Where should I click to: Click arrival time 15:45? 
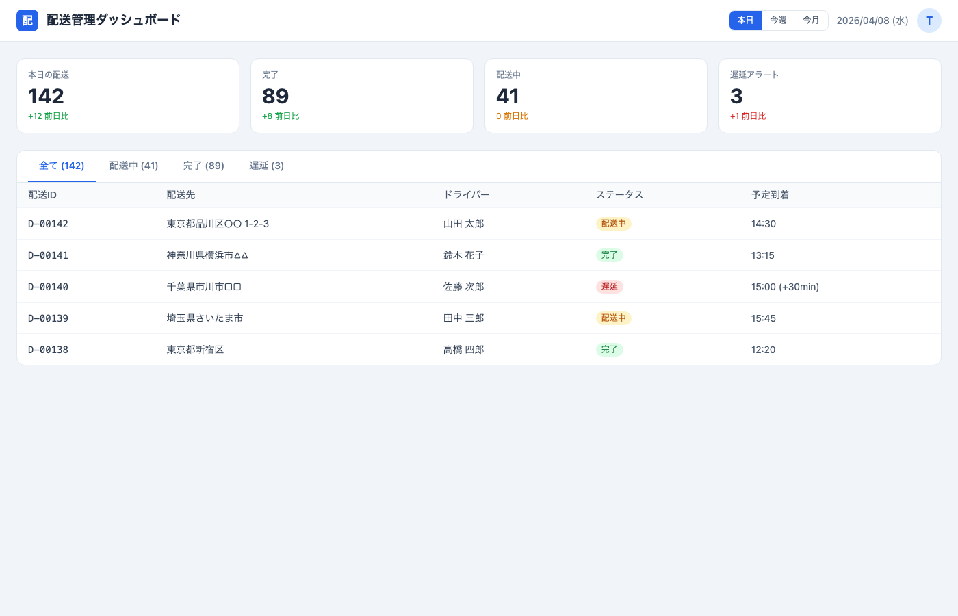coord(764,318)
